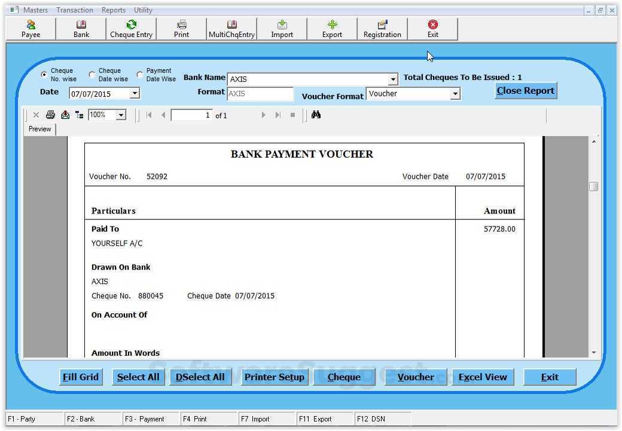The width and height of the screenshot is (622, 431).
Task: Expand the Voucher Format dropdown
Action: 455,94
